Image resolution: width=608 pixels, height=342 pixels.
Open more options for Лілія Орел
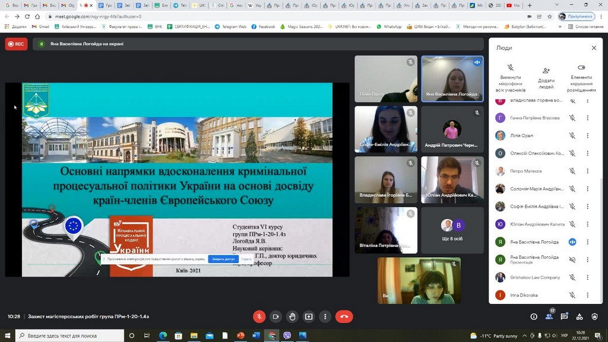[x=588, y=136]
